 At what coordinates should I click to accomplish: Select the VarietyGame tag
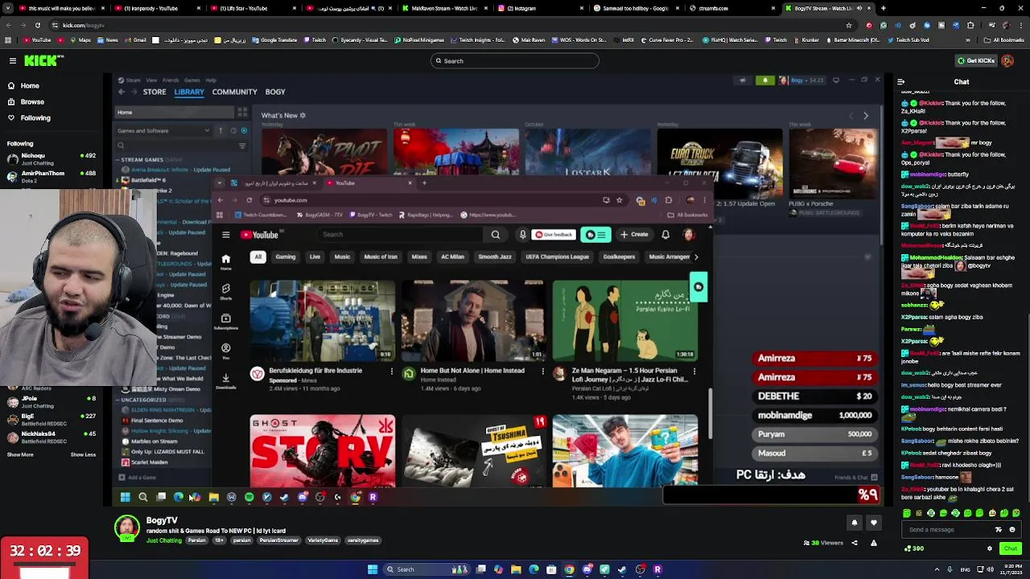pyautogui.click(x=323, y=540)
